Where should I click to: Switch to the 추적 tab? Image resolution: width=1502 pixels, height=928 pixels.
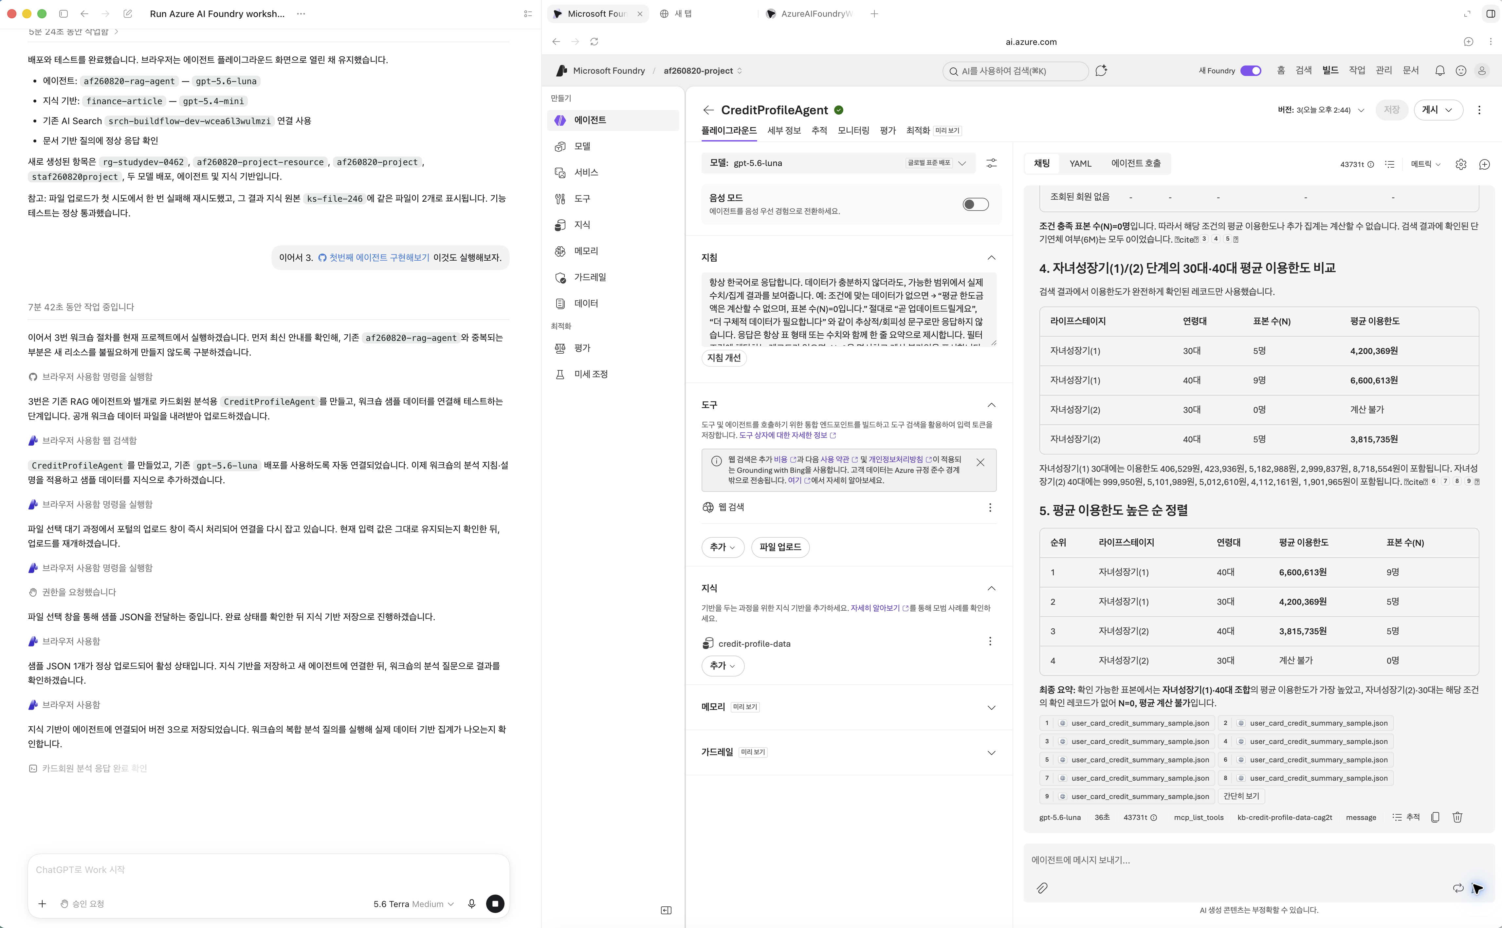819,131
